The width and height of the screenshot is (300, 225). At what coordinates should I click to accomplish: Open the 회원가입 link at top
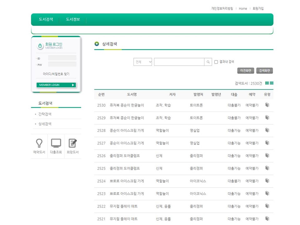click(258, 8)
